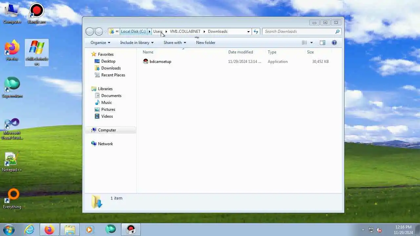Viewport: 420px width, 236px height.
Task: Click the Windows Explorer taskbar button
Action: coord(70,229)
